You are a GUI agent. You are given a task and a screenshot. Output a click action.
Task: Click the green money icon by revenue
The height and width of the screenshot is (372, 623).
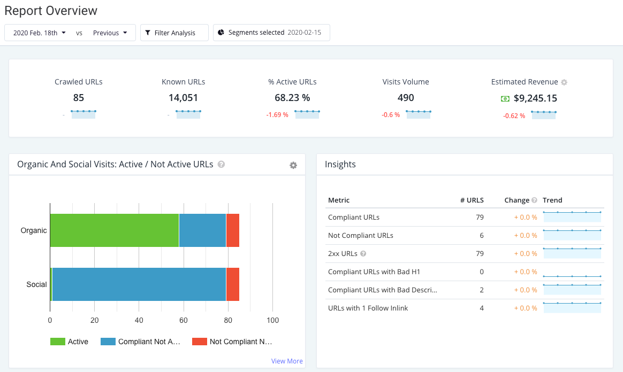[505, 98]
